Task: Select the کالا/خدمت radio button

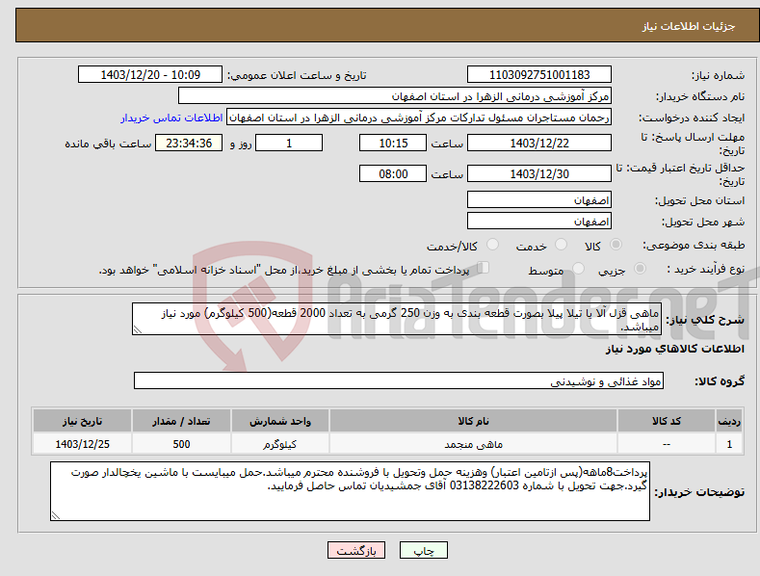Action: tap(492, 245)
